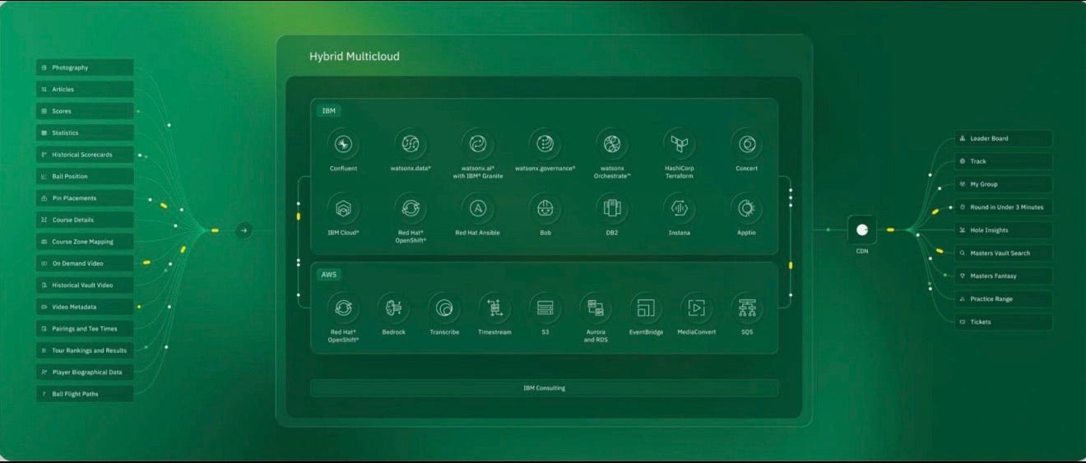
Task: Open the Leader Board output item
Action: [x=1003, y=138]
